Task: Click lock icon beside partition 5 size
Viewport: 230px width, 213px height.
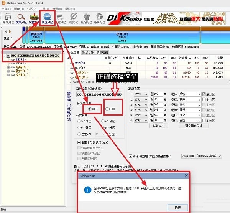Action: point(151,115)
